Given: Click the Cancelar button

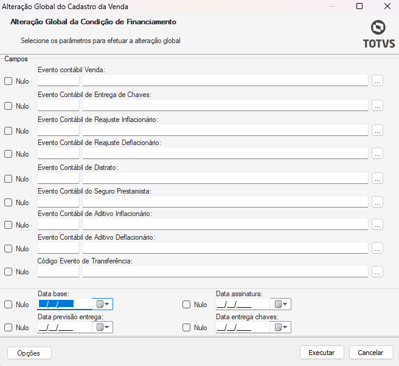Looking at the screenshot, I should click(371, 353).
